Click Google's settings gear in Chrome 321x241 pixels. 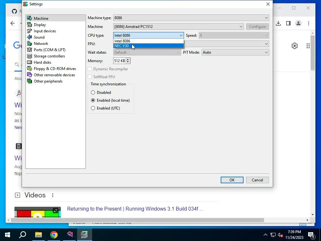pos(294,46)
